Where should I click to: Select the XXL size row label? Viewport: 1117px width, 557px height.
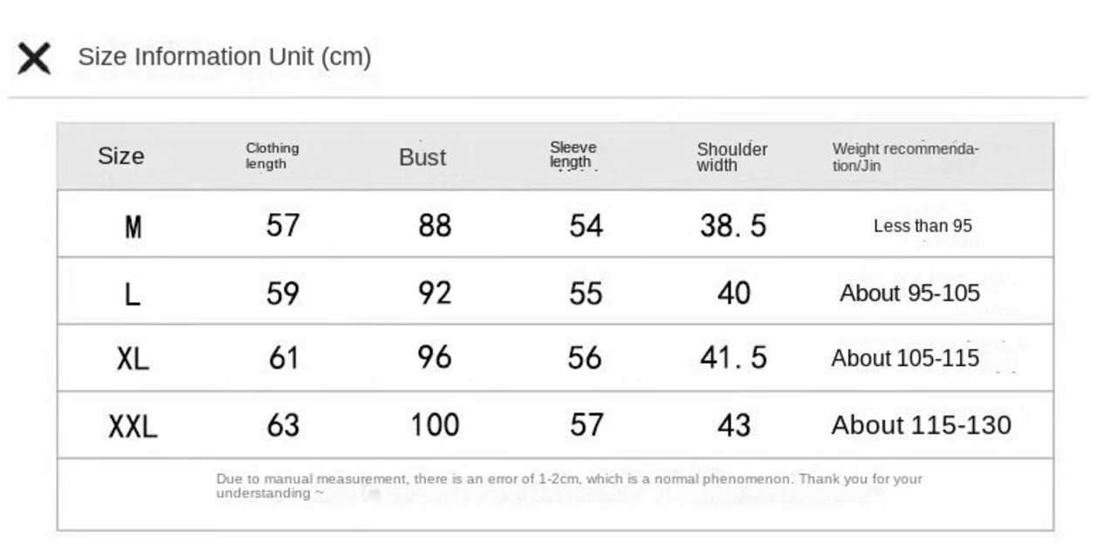[133, 427]
